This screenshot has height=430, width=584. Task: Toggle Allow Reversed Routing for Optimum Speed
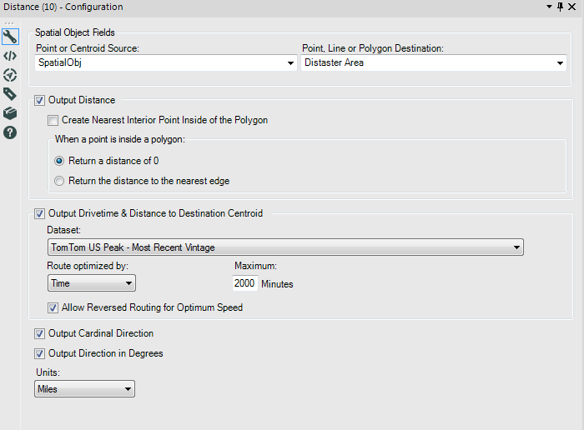tap(53, 308)
